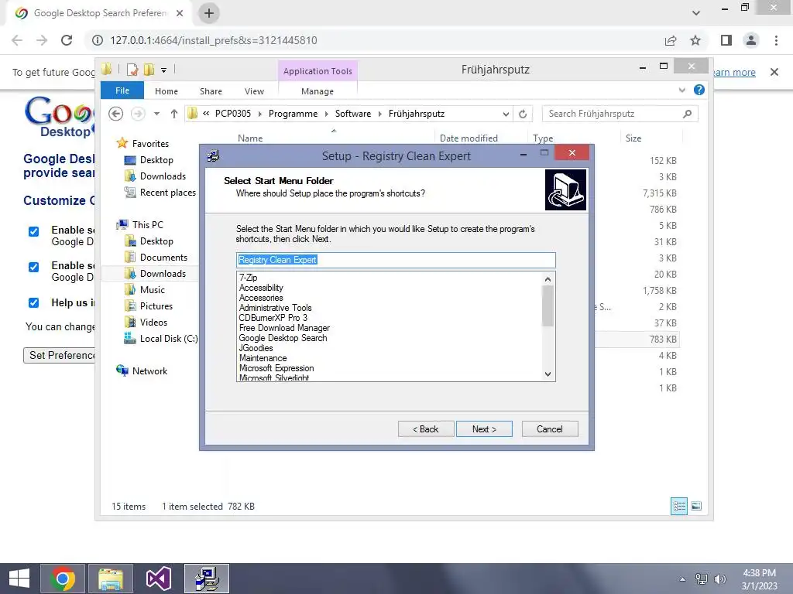Select Pictures in the navigation pane

pyautogui.click(x=156, y=306)
